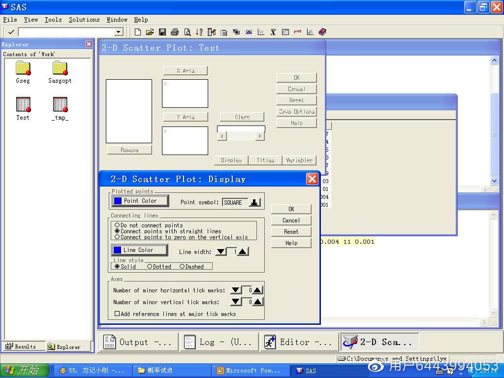The image size is (504, 378).
Task: Click the Print Preview magnifier icon
Action: (187, 32)
